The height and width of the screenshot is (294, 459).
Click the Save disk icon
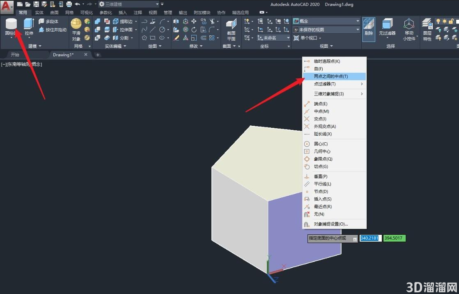click(36, 4)
